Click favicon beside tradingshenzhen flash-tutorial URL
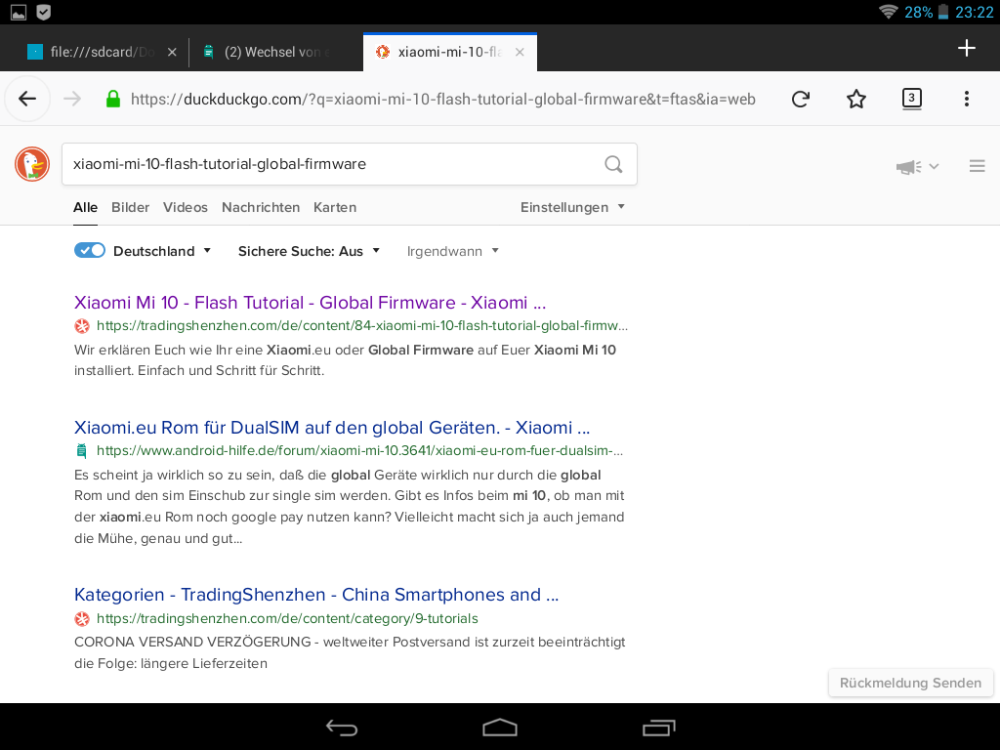Image resolution: width=1000 pixels, height=750 pixels. [x=82, y=326]
